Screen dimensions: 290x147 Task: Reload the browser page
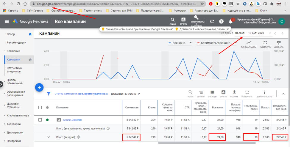tap(18, 4)
